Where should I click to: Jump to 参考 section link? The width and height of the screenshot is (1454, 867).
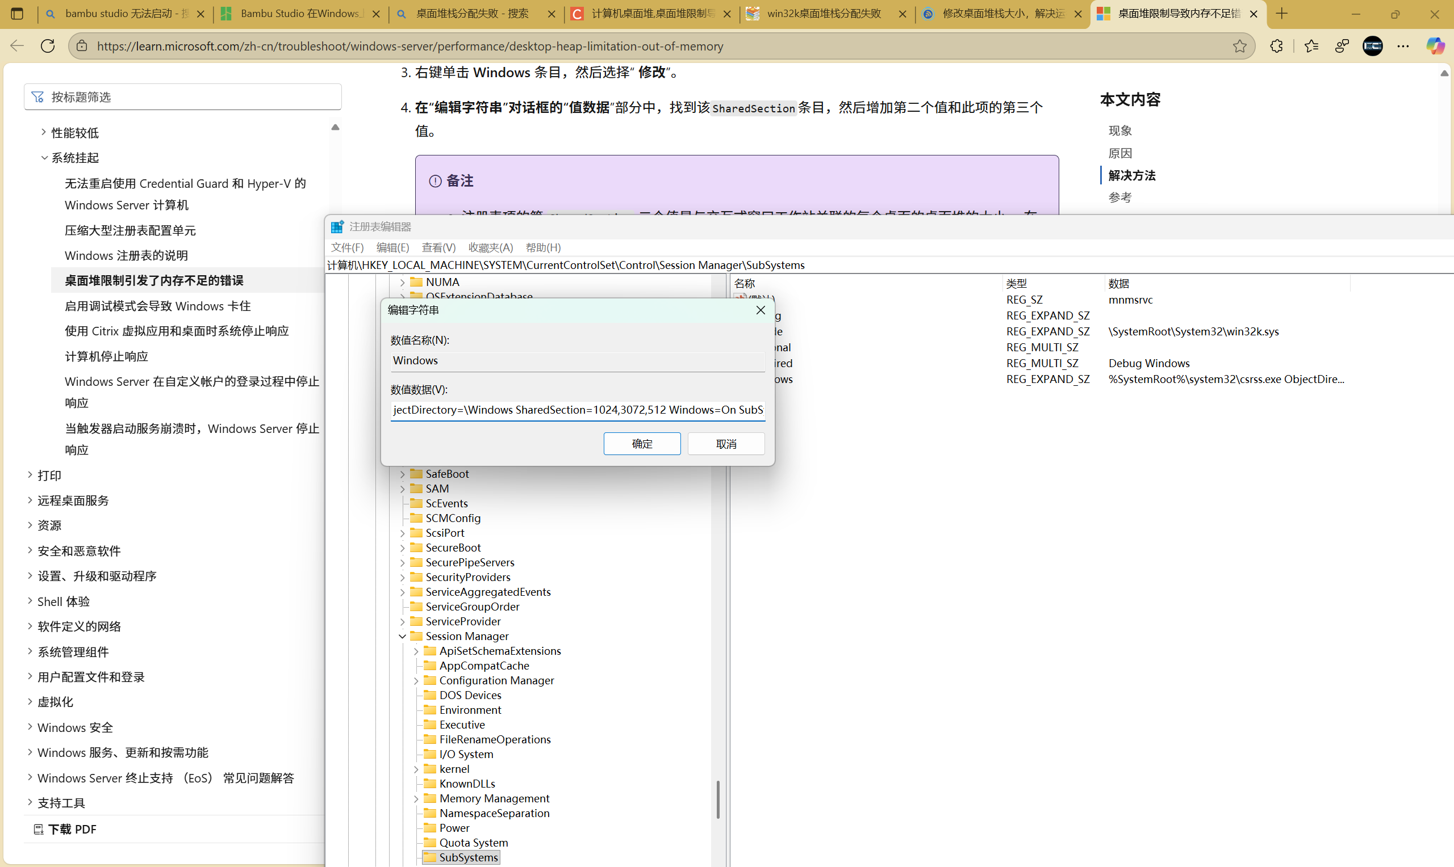1120,197
